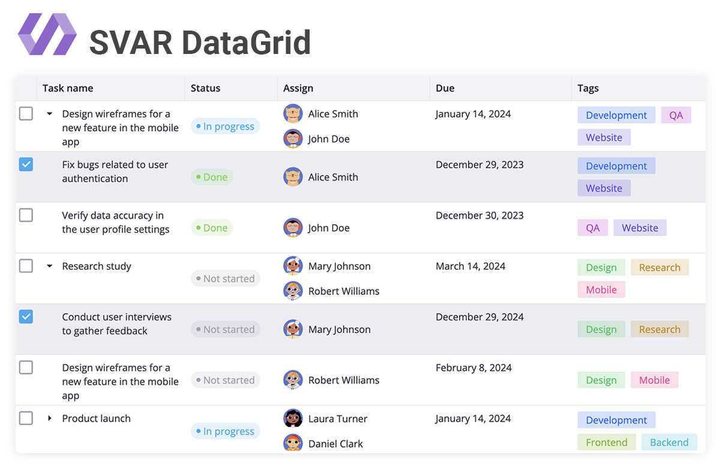The width and height of the screenshot is (720, 476).
Task: Check the checkbox for the first wireframes task
Action: [26, 114]
